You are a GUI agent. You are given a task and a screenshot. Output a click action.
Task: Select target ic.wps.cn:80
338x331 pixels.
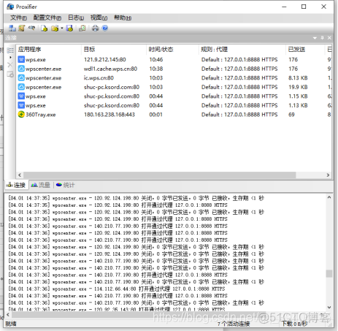point(99,78)
